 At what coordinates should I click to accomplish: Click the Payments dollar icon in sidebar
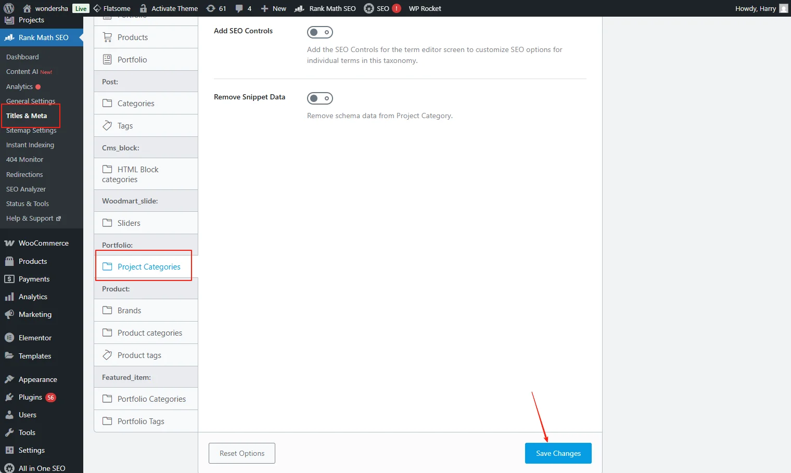coord(9,279)
